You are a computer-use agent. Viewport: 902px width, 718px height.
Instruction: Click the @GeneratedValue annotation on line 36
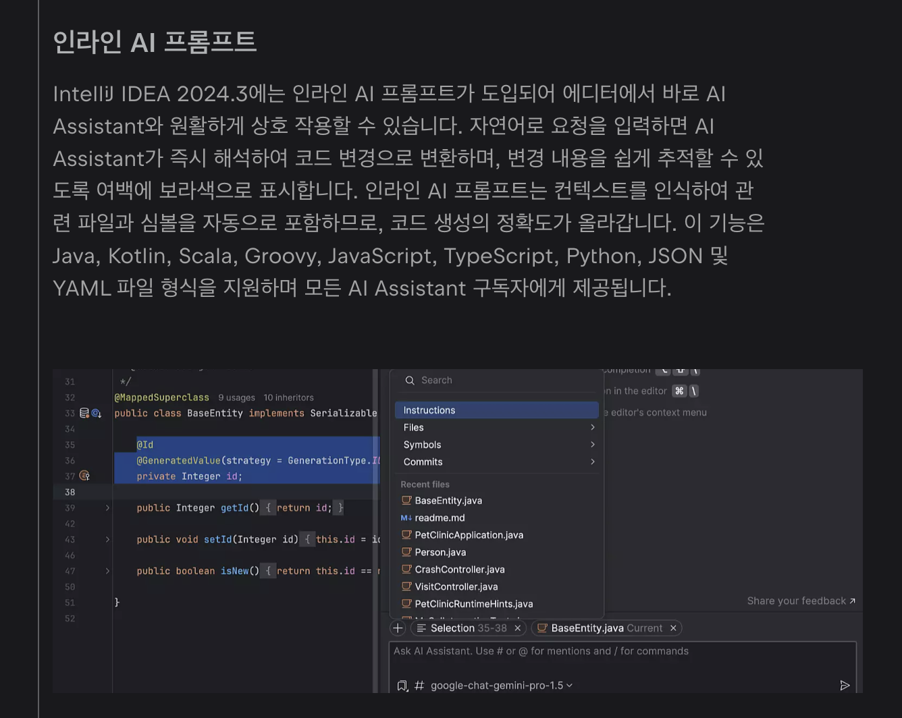tap(178, 460)
